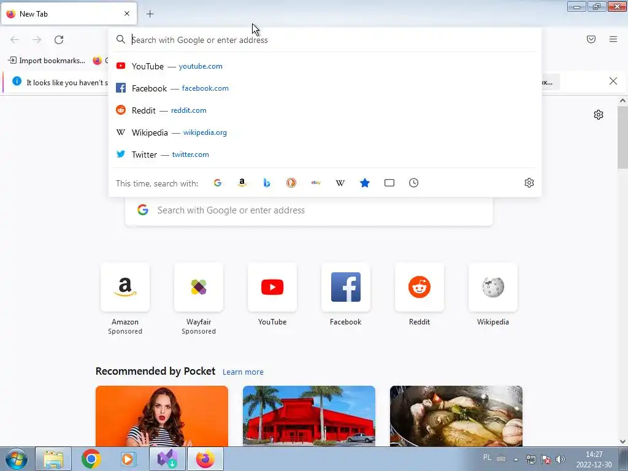Dismiss the notification bar
The image size is (628, 471).
[613, 82]
